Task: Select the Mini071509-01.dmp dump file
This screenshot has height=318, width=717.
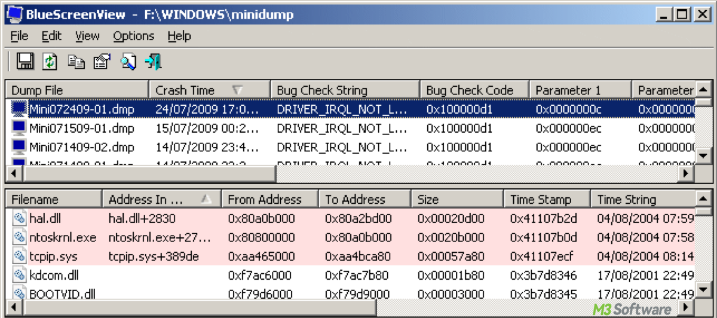Action: 81,128
